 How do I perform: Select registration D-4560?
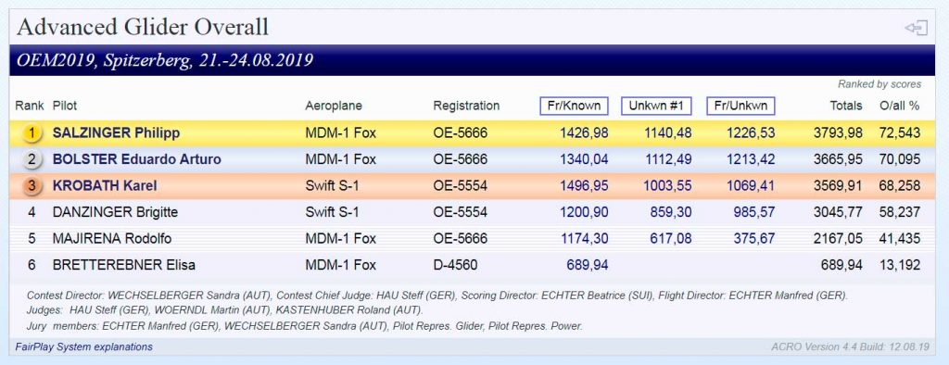[x=455, y=265]
